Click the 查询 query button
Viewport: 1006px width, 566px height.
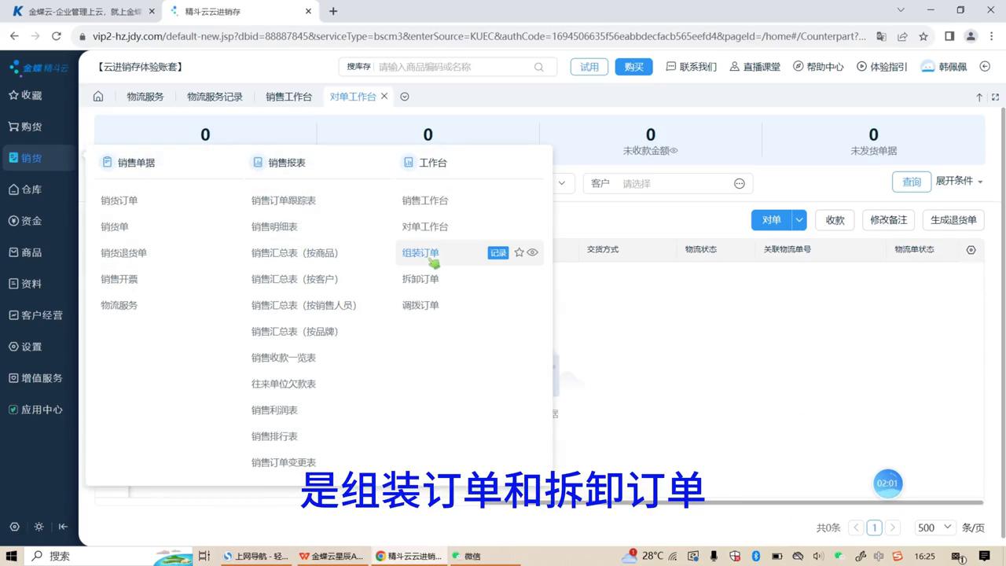point(911,182)
